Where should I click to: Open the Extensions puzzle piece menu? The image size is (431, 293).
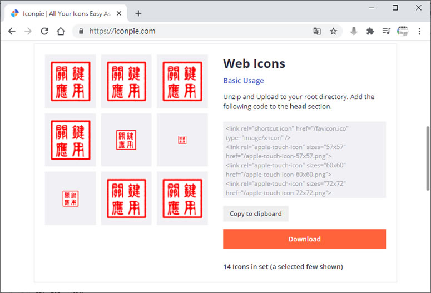(370, 32)
